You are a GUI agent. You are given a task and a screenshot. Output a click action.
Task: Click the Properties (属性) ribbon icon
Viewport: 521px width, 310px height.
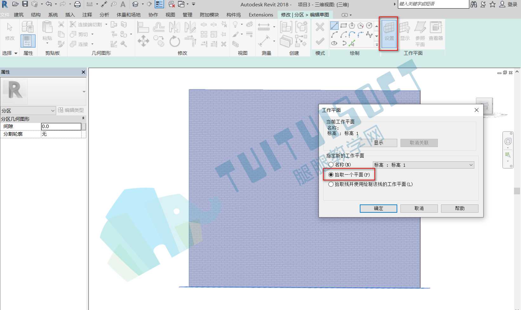28,41
